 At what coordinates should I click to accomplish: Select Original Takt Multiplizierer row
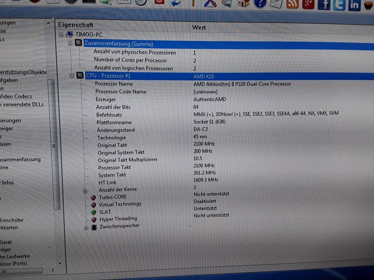128,160
